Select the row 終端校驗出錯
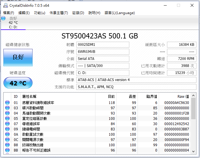This screenshot has width=200, height=158. [x=97, y=145]
